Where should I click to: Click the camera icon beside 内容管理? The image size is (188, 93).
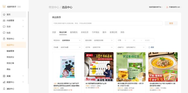4,21
